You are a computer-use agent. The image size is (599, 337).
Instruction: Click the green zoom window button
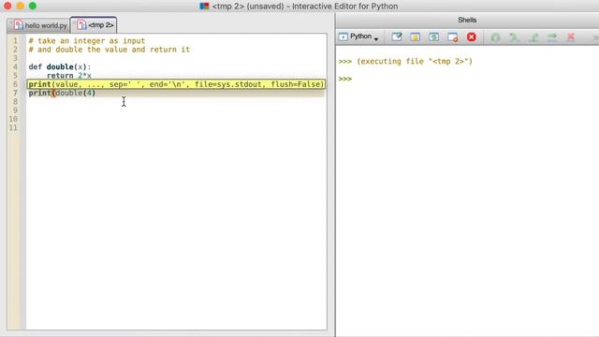click(x=33, y=6)
